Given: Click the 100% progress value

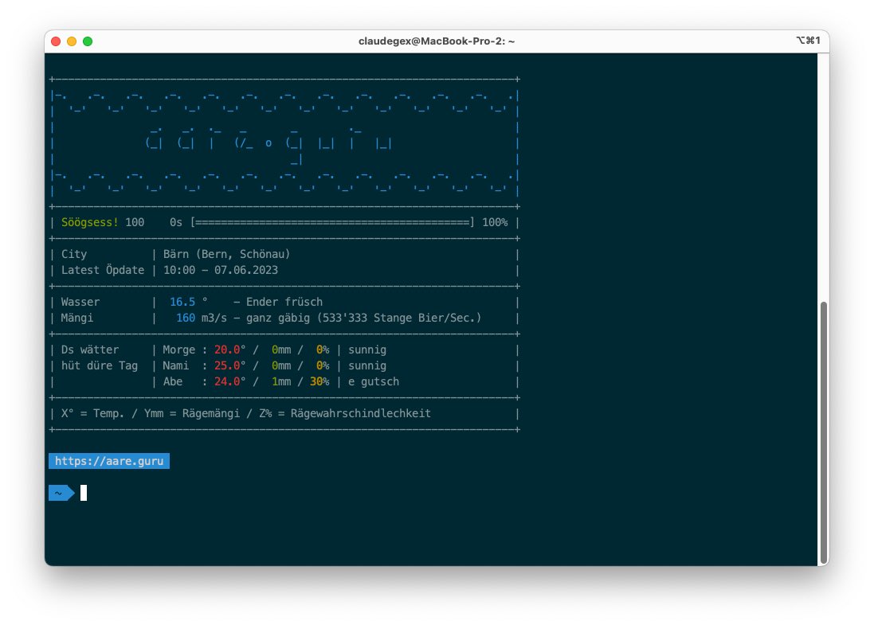Looking at the screenshot, I should coord(495,222).
